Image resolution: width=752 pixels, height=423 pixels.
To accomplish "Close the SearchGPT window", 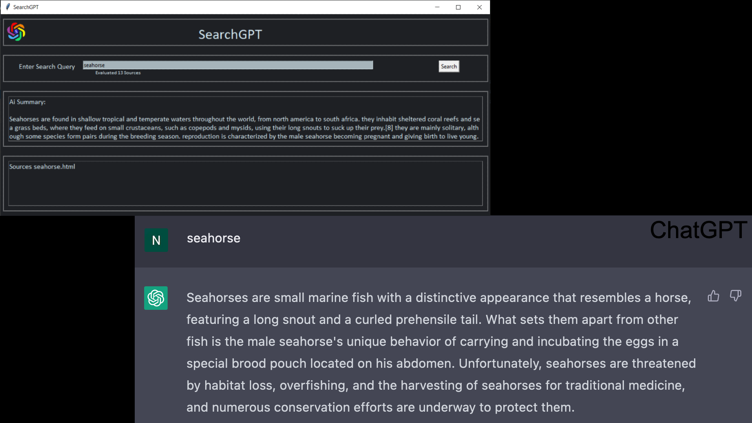I will [479, 7].
